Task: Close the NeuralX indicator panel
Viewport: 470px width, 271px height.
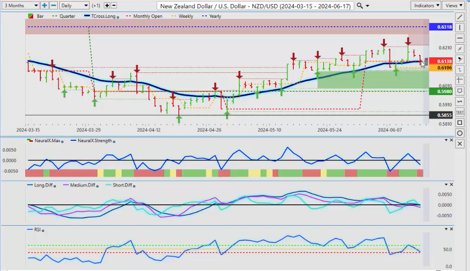Action: point(451,140)
